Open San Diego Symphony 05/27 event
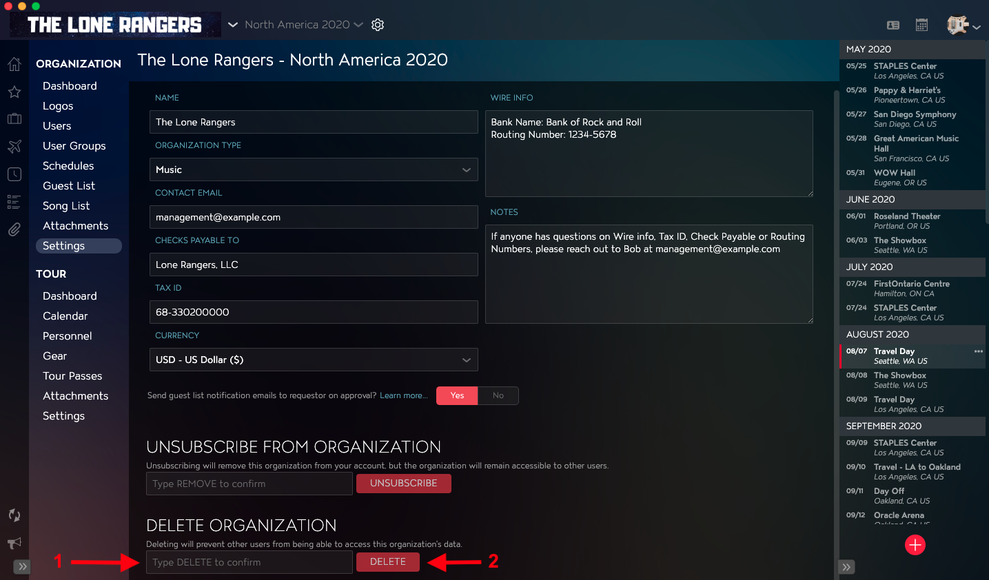 912,119
